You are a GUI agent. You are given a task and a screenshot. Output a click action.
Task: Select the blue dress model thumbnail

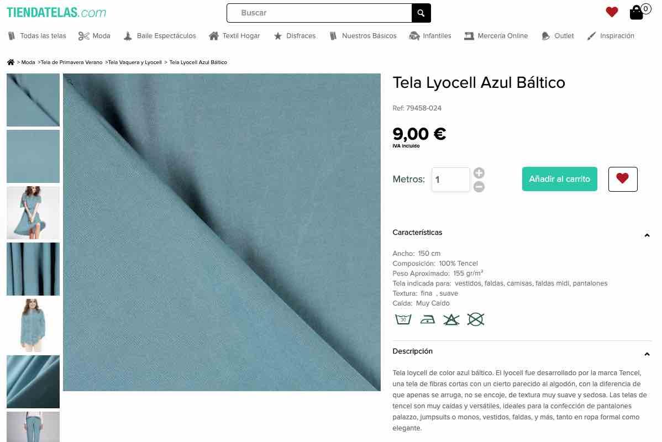point(33,213)
